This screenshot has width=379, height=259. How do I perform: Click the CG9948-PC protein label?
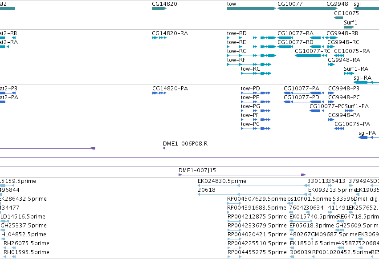pyautogui.click(x=344, y=97)
